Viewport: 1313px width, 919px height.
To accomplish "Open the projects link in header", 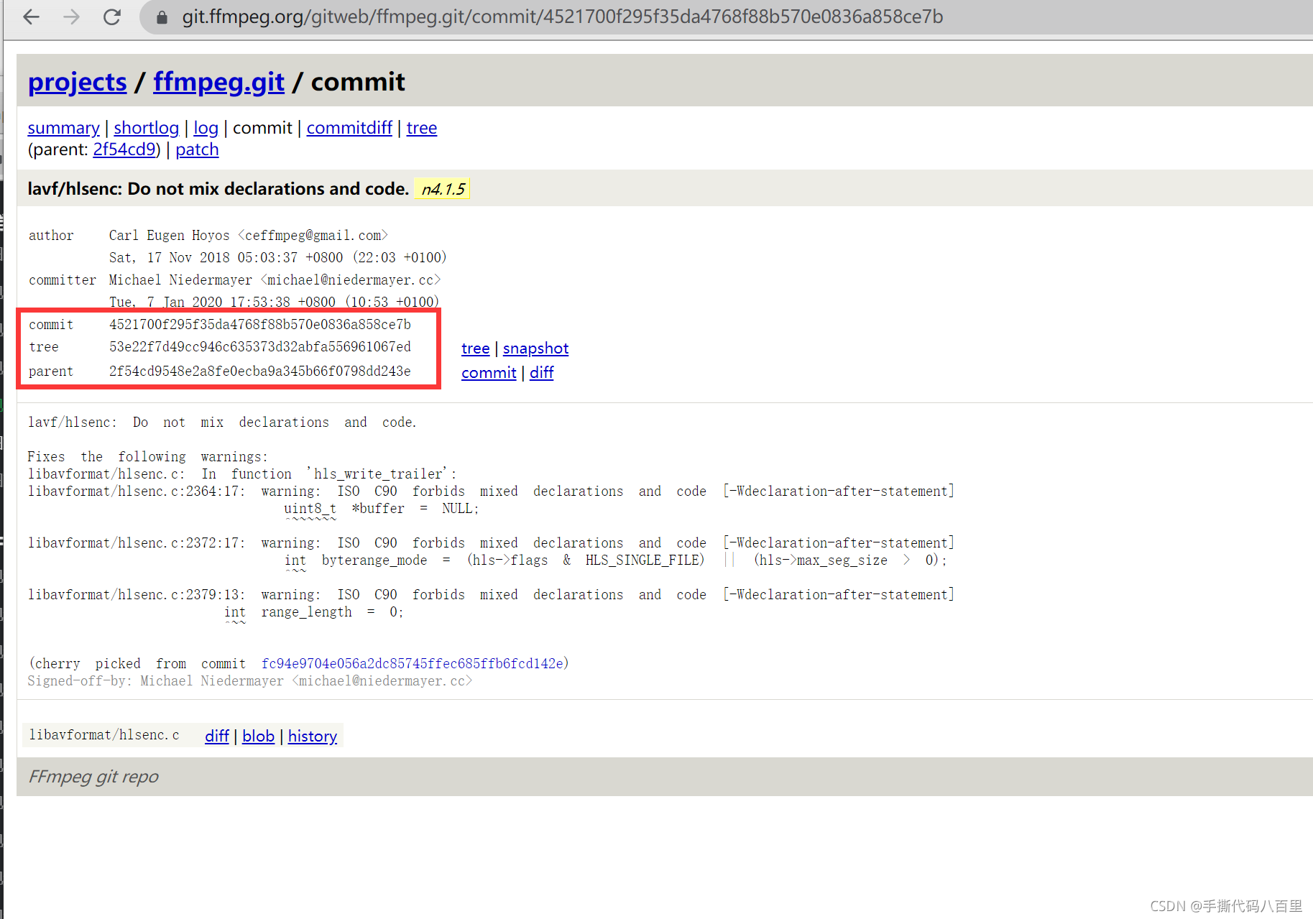I will (77, 81).
